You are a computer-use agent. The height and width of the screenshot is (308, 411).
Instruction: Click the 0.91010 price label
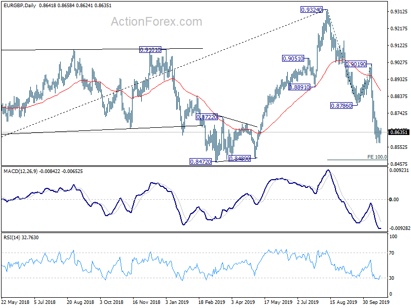click(x=150, y=50)
